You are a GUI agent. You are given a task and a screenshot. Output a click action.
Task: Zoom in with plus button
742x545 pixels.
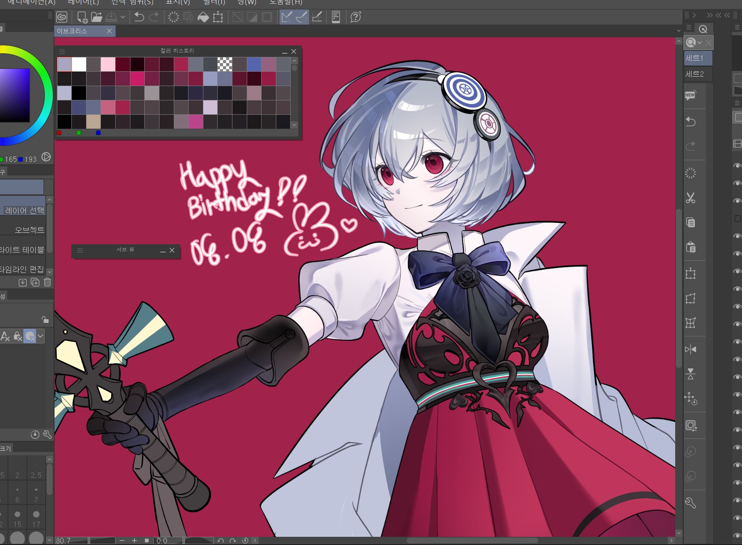(134, 540)
